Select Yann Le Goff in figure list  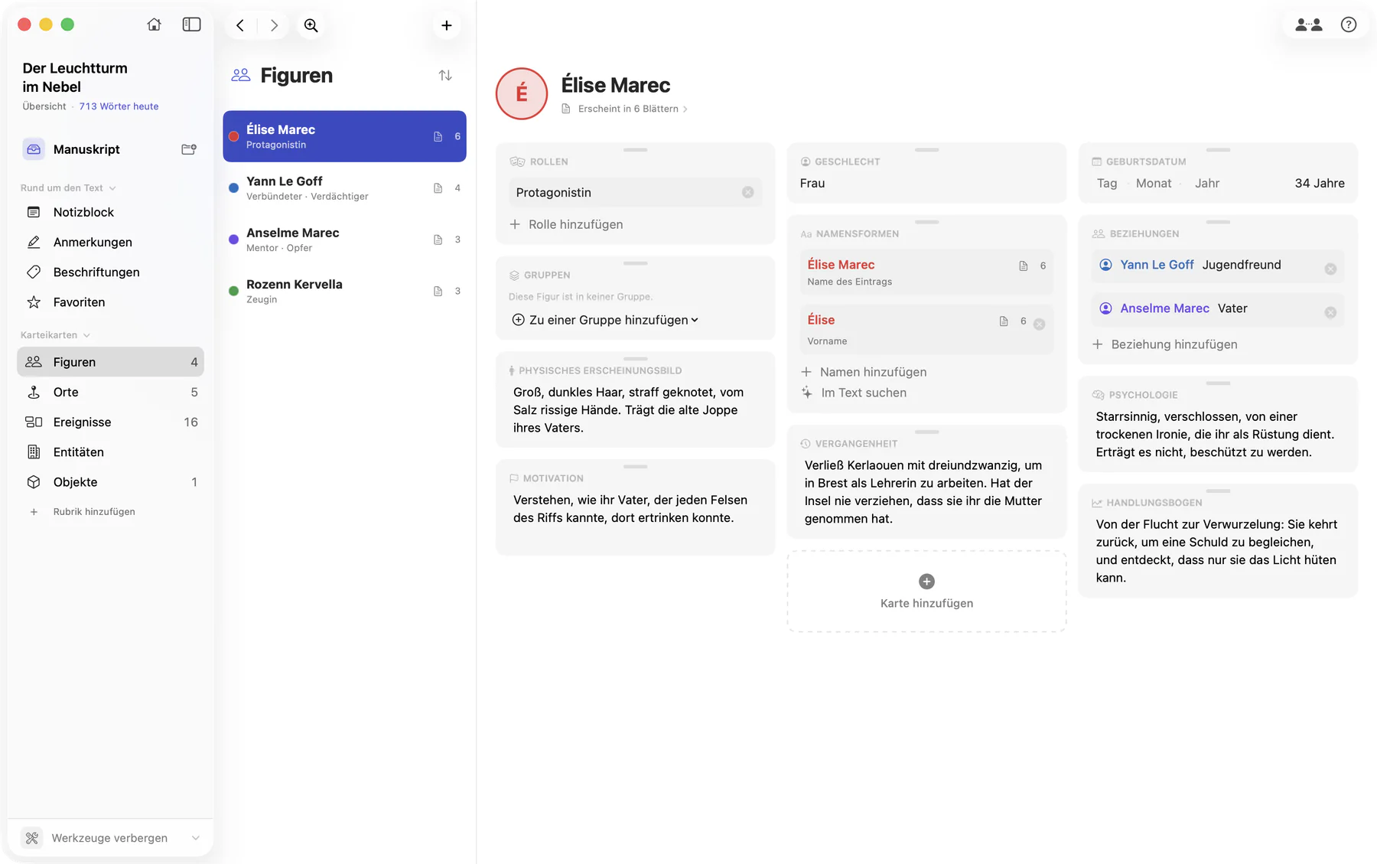click(344, 188)
